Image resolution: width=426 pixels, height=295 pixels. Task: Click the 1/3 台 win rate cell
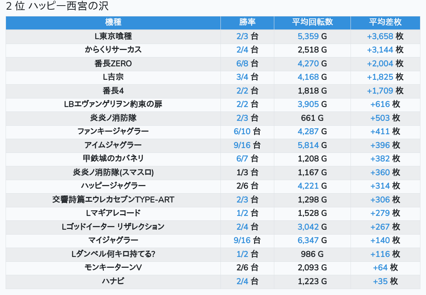tap(247, 172)
